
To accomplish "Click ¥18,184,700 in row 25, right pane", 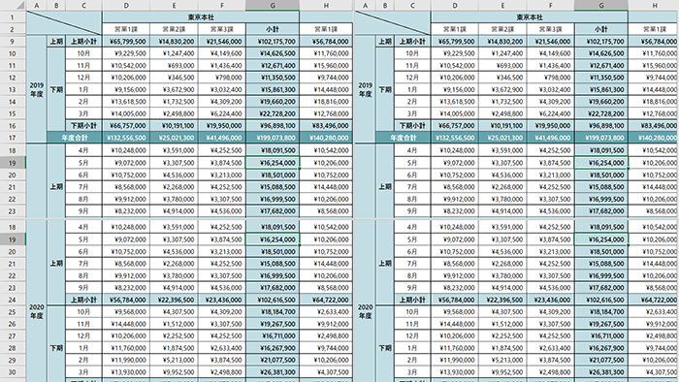I will [x=601, y=312].
